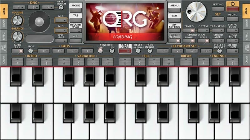Screen dimensions: 250x140
Task: Click the joystick control disc
Action: (39, 22)
